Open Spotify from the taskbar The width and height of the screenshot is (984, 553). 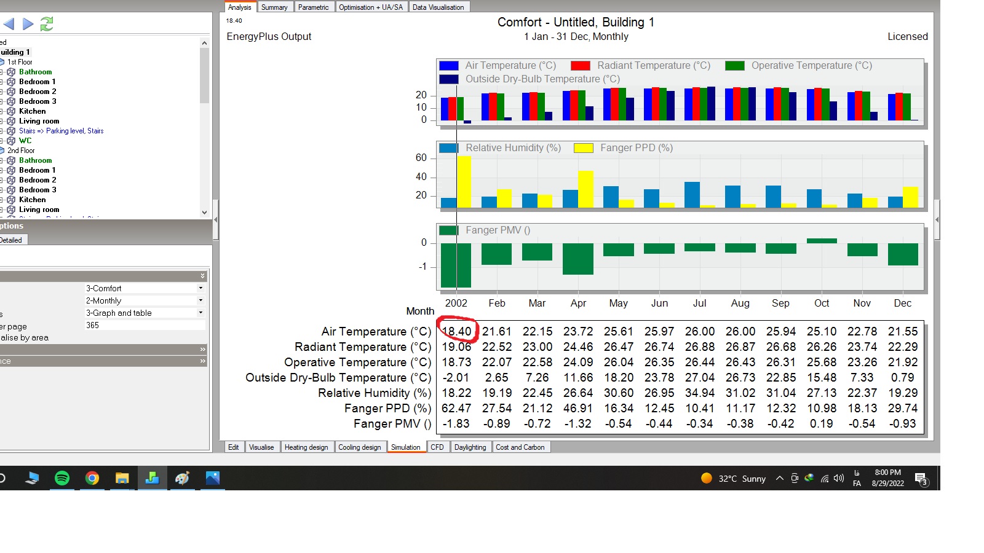[62, 478]
